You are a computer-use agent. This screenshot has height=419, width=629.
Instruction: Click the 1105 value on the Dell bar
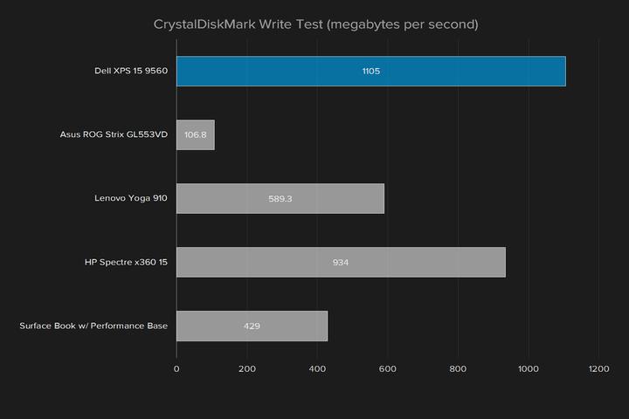click(x=371, y=71)
